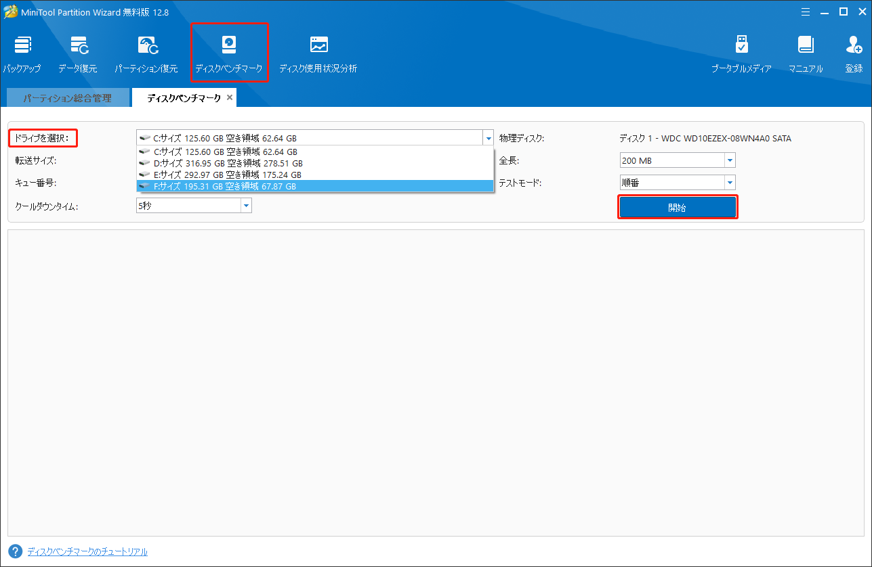The image size is (872, 567).
Task: Click the 全長 label
Action: [509, 160]
